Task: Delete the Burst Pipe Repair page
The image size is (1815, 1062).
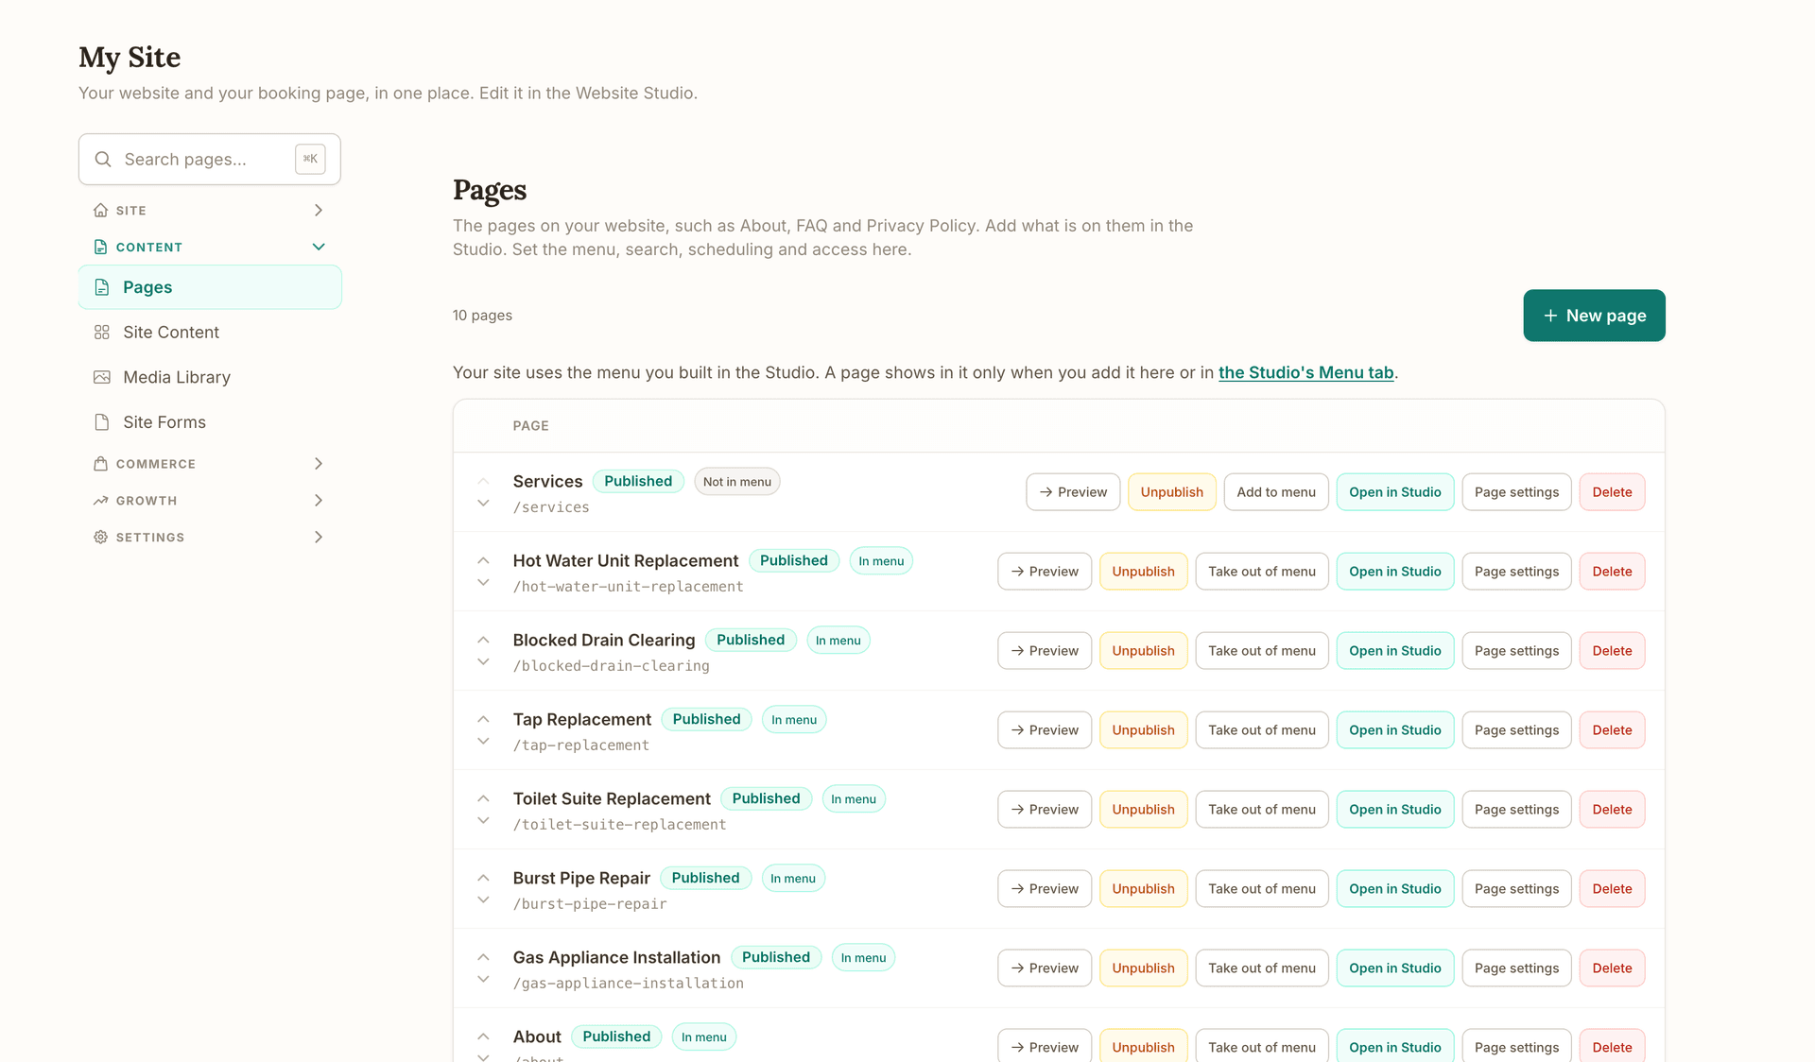Action: point(1612,889)
